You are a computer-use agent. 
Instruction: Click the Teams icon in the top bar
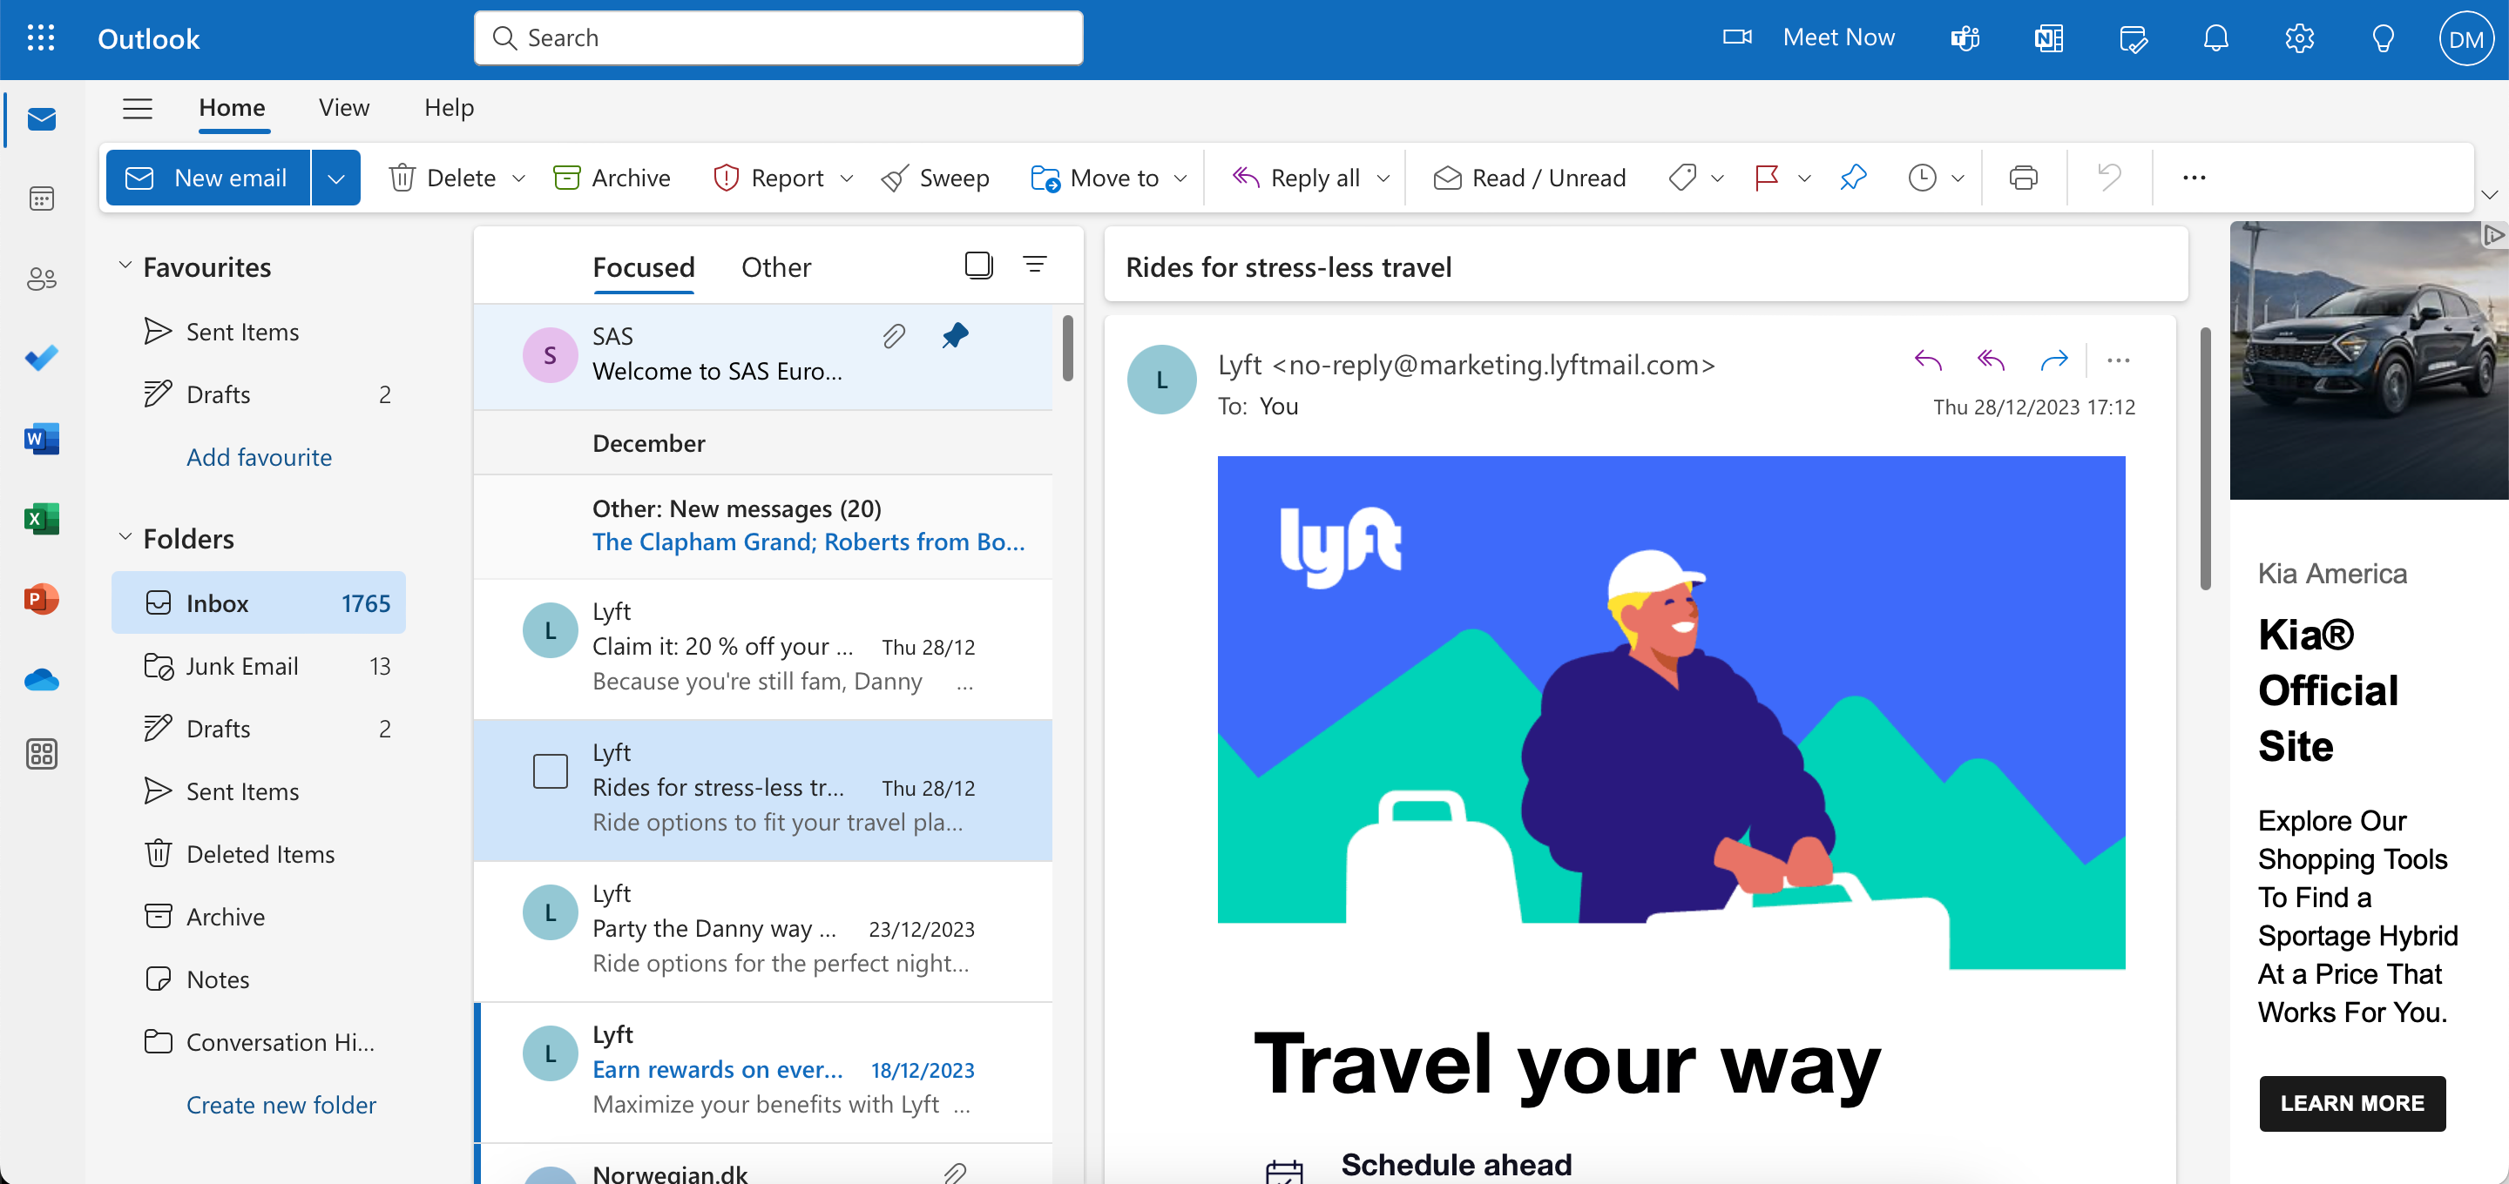(x=1965, y=38)
